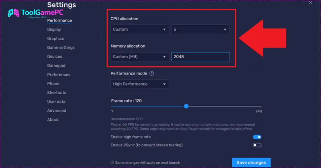Enable the VSync toggle switch
The height and width of the screenshot is (168, 321).
(x=257, y=145)
